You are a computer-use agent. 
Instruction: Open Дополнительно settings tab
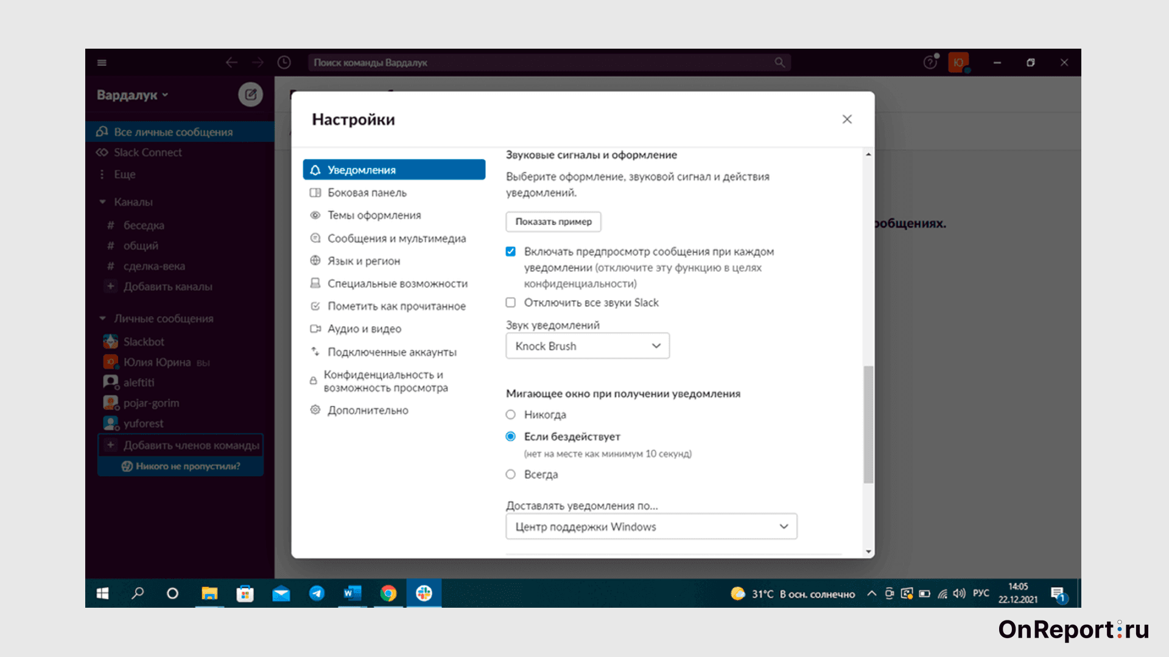click(x=394, y=411)
